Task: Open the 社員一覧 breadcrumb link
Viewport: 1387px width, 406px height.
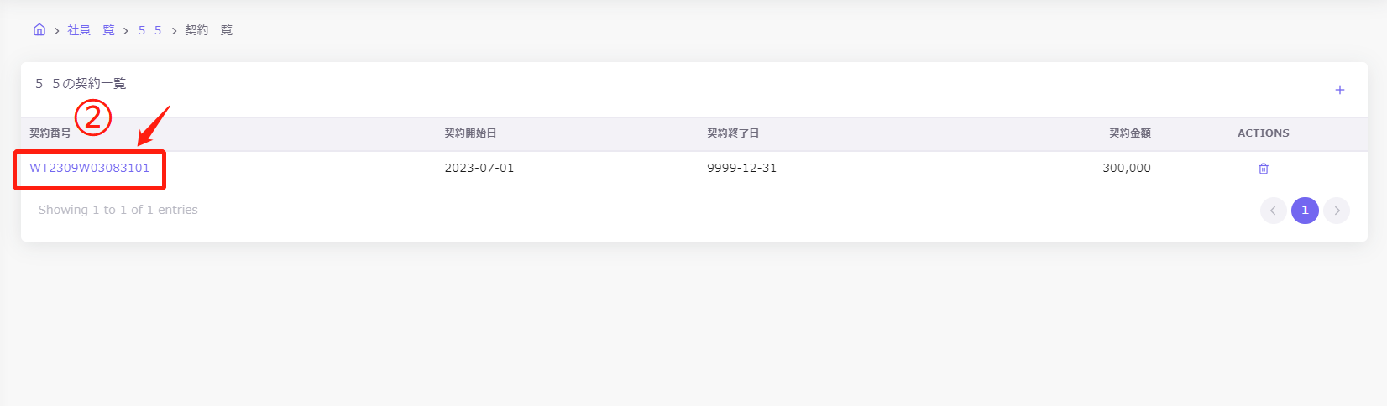Action: click(91, 30)
